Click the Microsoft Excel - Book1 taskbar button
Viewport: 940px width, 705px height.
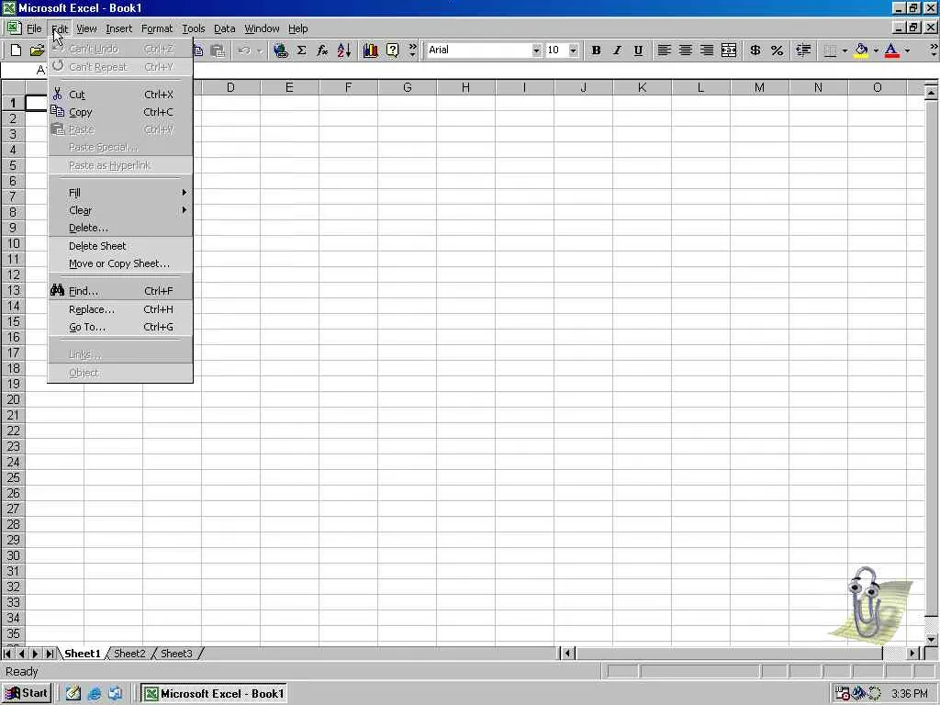(x=214, y=694)
